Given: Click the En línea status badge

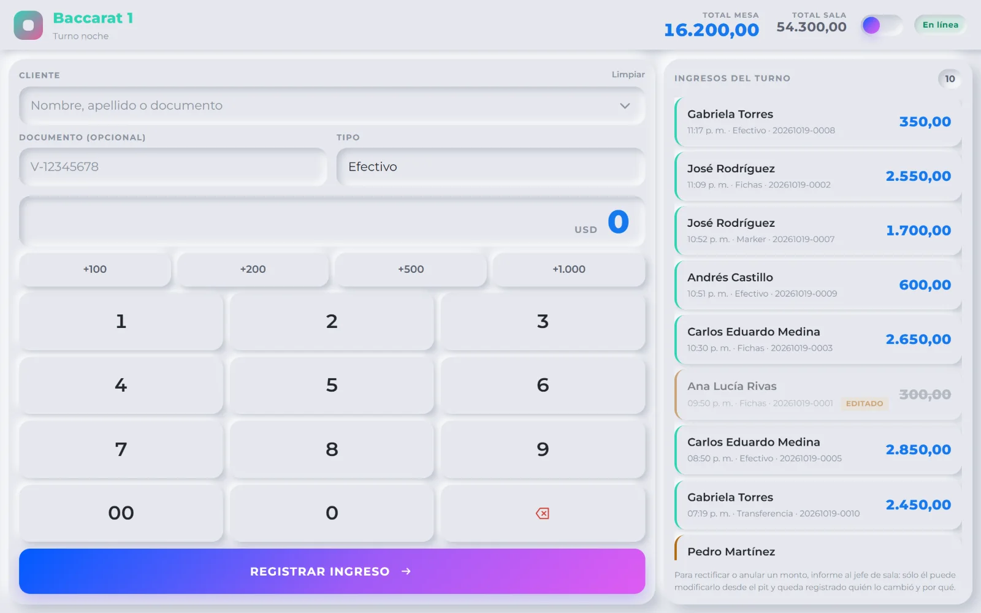Looking at the screenshot, I should click(940, 25).
